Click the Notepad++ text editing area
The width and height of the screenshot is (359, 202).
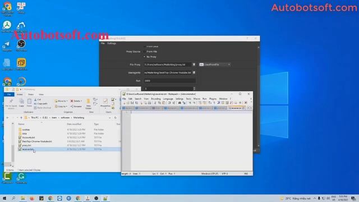click(x=191, y=141)
